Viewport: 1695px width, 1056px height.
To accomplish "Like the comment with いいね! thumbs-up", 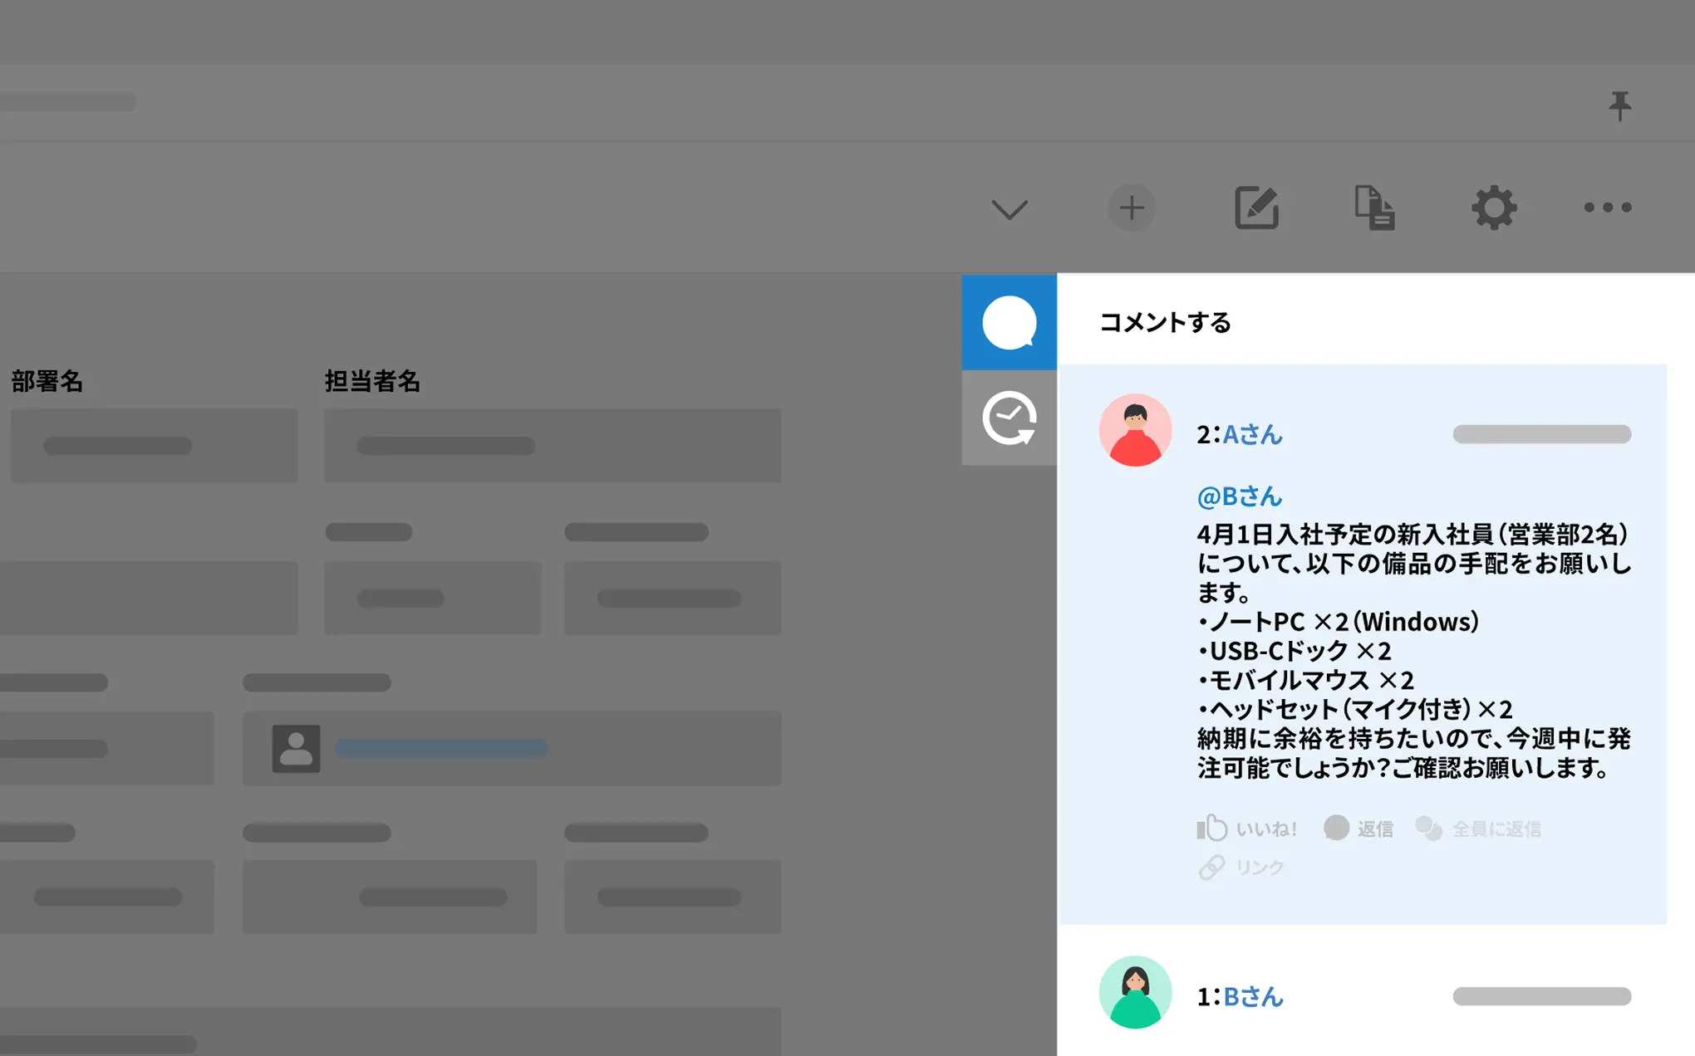I will (x=1246, y=828).
